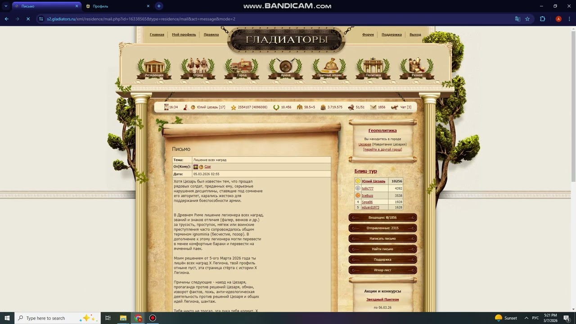This screenshot has height=324, width=576.
Task: Click the laurel wreath rating icon
Action: (x=276, y=107)
